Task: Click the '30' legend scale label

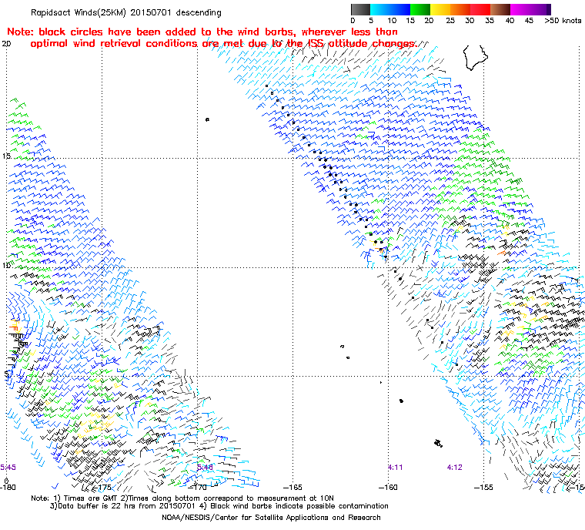Action: coord(470,21)
